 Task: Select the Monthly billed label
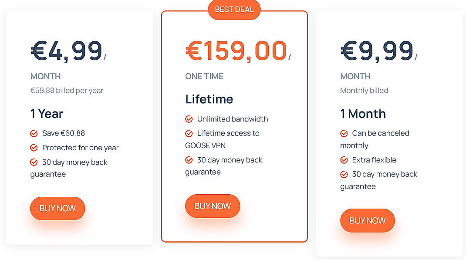[x=364, y=91]
